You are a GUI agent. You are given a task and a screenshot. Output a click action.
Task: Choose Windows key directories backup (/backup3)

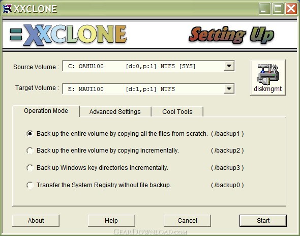(30, 168)
